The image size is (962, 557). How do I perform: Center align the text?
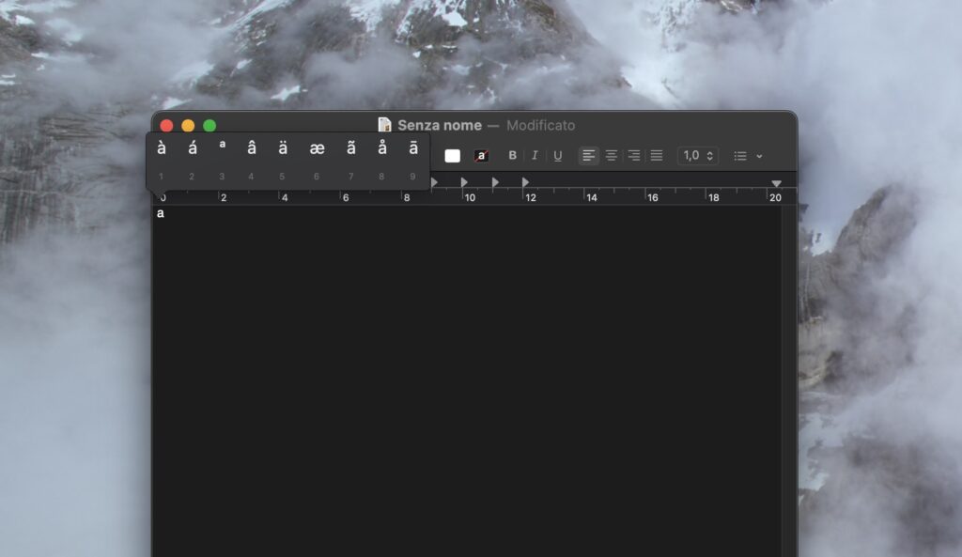tap(611, 156)
